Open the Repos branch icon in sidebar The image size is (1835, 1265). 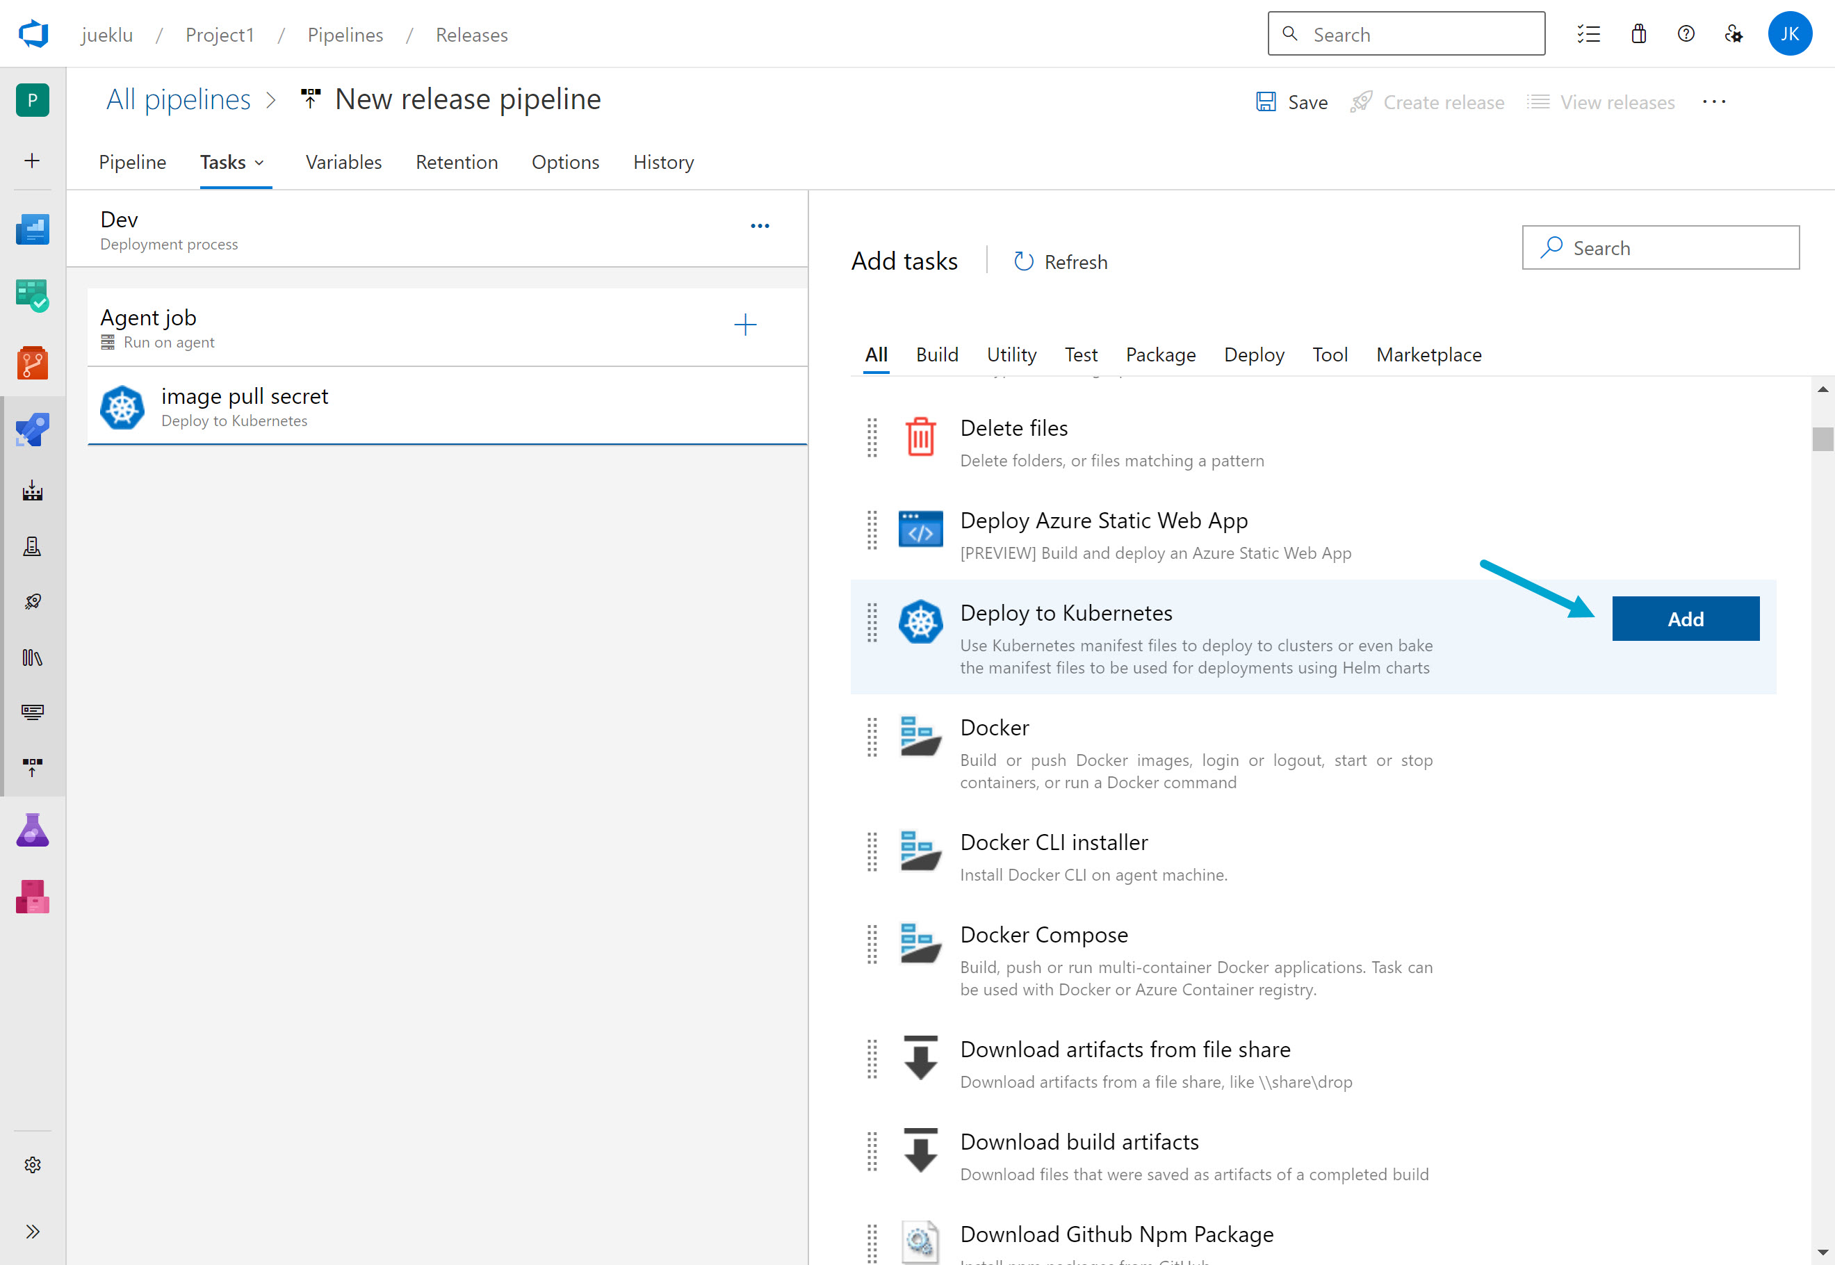click(32, 363)
